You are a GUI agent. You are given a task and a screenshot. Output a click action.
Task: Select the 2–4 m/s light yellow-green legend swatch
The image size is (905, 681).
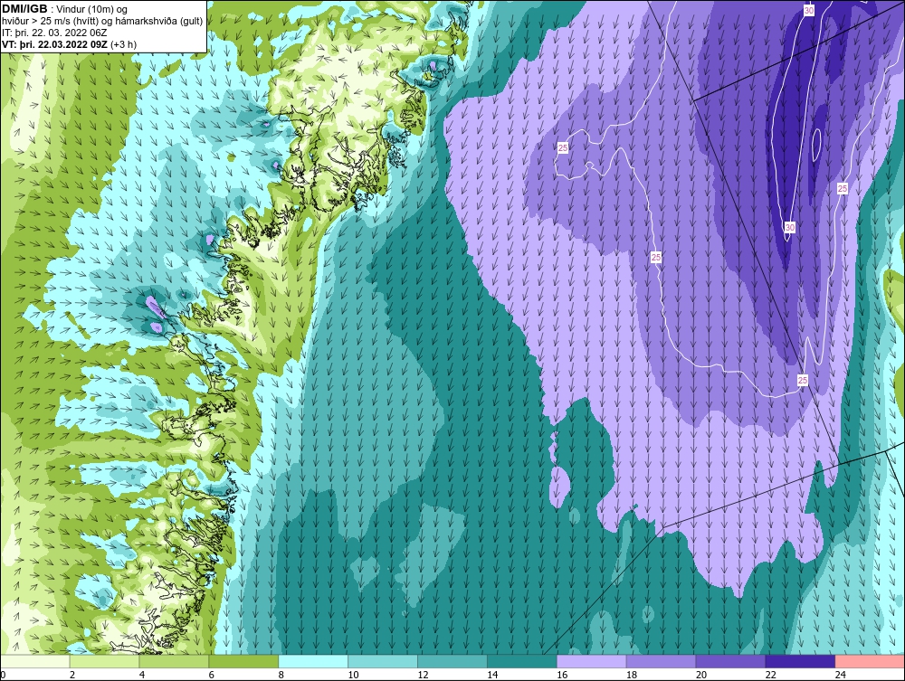(104, 661)
